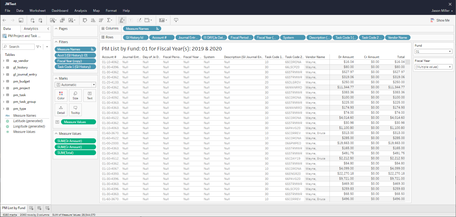Expand the pm_task_group table
The height and width of the screenshot is (217, 456).
[3, 102]
